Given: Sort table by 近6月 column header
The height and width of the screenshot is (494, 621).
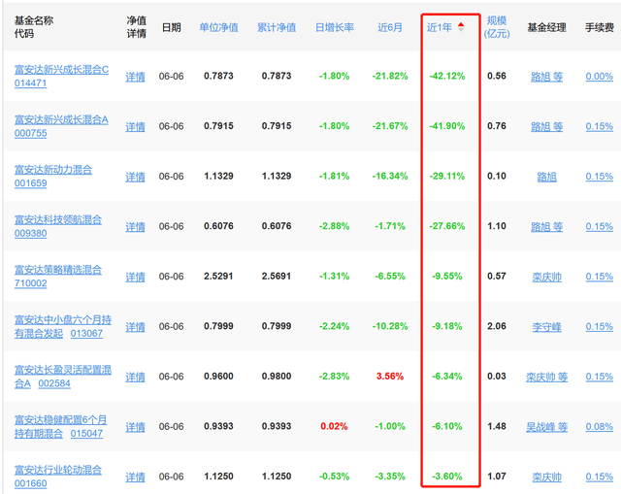Looking at the screenshot, I should (x=390, y=27).
